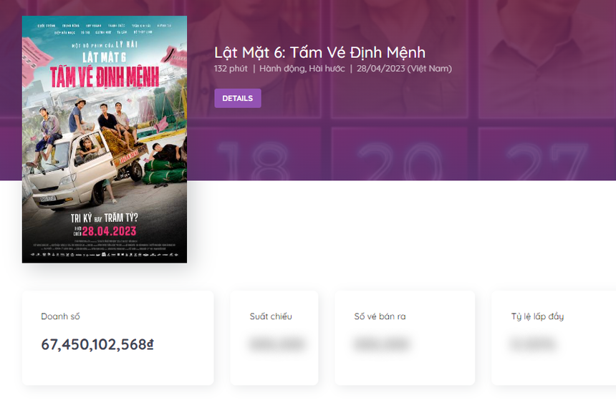Click the faded number 20 in the banner
616x408 pixels.
point(400,161)
